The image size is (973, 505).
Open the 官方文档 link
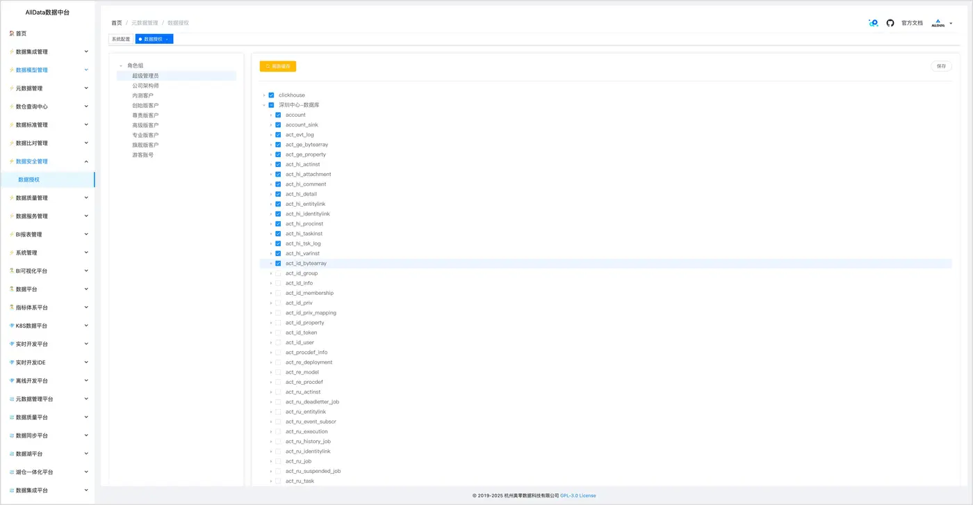pyautogui.click(x=913, y=23)
